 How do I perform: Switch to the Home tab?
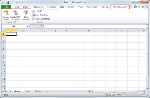[16, 7]
